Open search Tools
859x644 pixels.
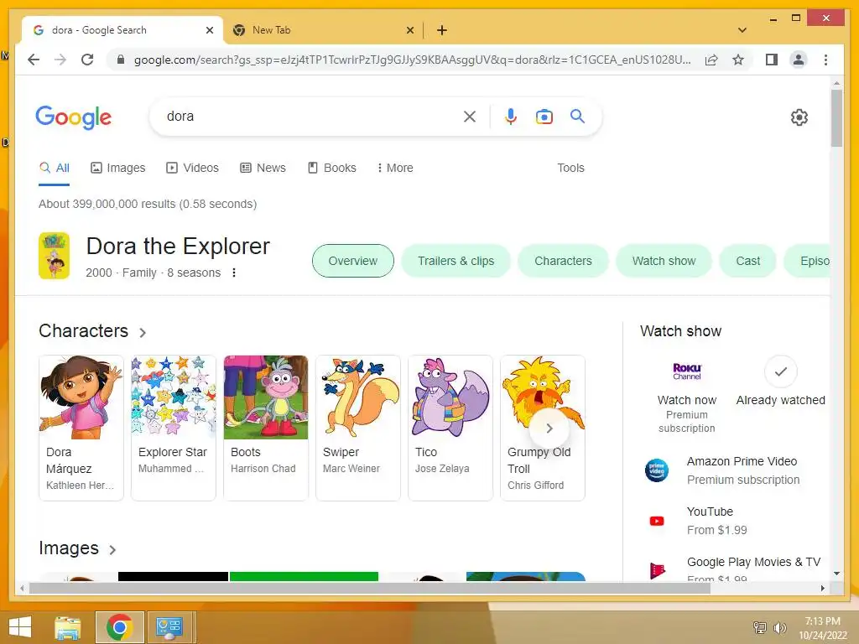pyautogui.click(x=570, y=168)
